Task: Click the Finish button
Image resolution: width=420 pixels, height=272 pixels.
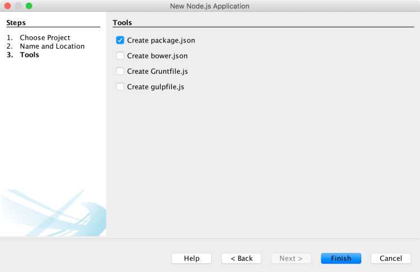Action: coord(341,259)
